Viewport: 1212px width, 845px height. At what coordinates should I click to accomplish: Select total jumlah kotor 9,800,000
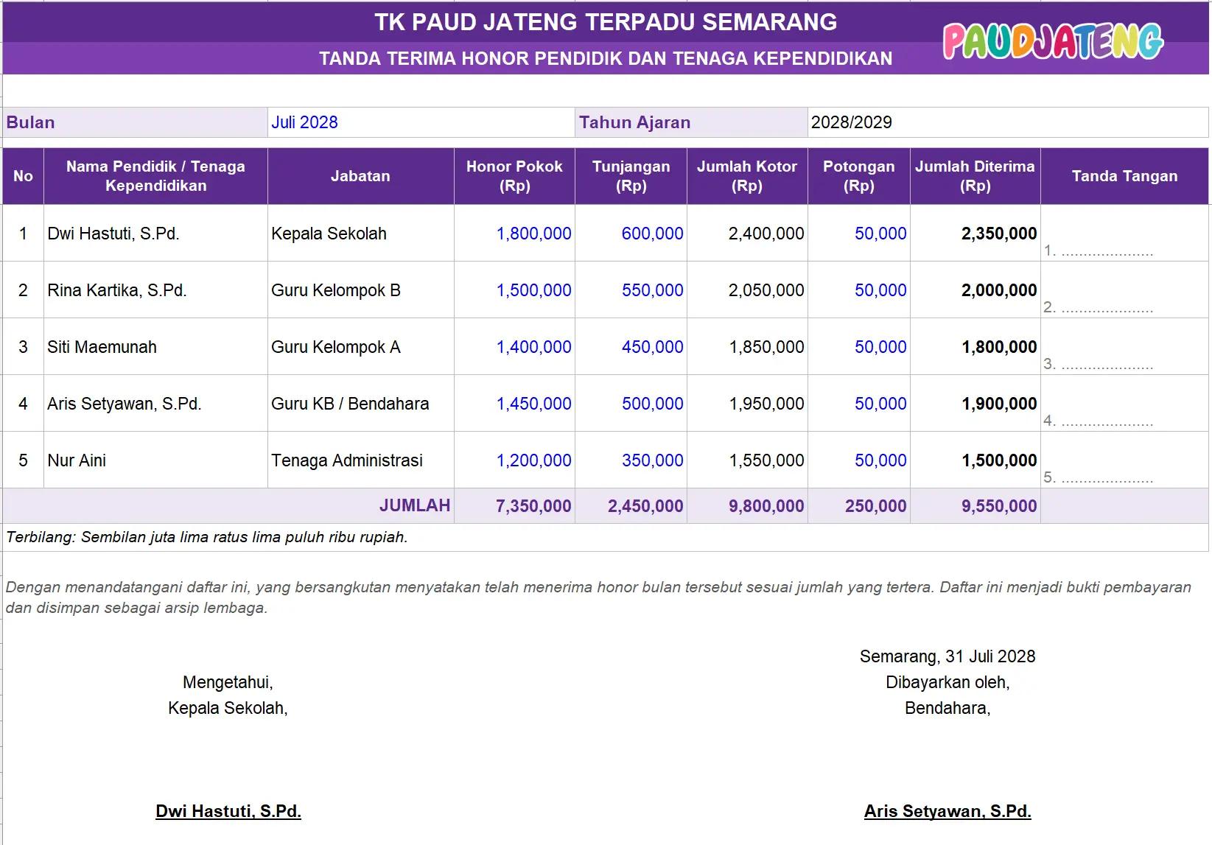747,506
